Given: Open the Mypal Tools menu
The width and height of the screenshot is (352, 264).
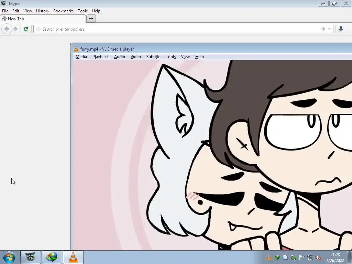Looking at the screenshot, I should click(82, 11).
